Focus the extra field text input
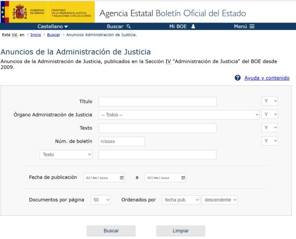Image resolution: width=296 pixels, height=239 pixels. [x=157, y=155]
